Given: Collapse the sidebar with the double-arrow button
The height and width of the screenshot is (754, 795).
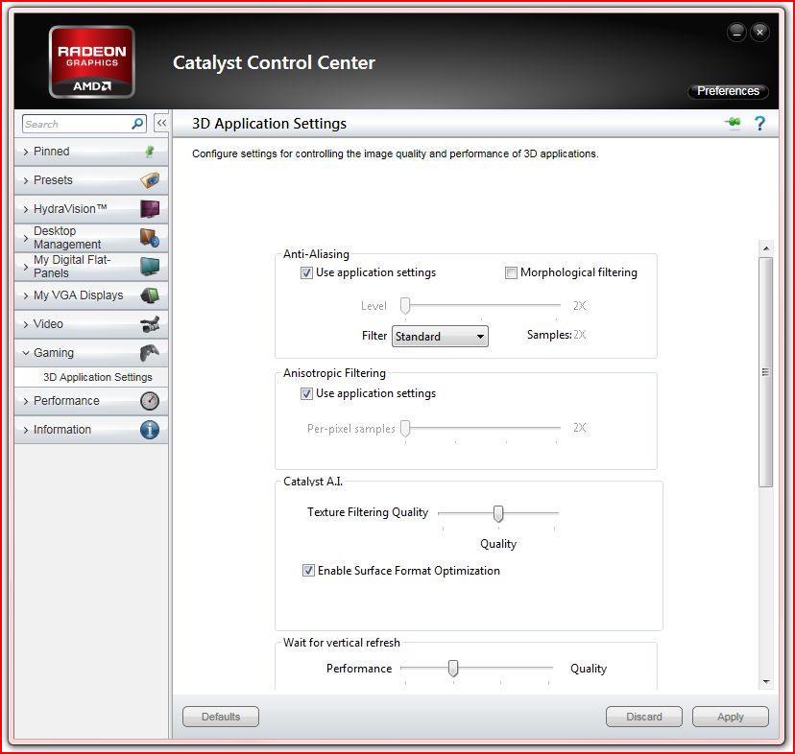Looking at the screenshot, I should point(161,123).
